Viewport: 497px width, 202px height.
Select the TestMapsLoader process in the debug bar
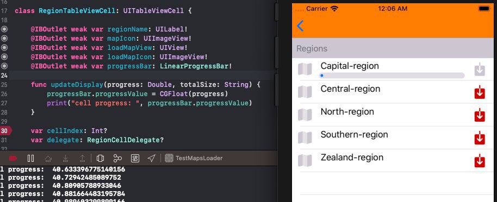pyautogui.click(x=194, y=158)
